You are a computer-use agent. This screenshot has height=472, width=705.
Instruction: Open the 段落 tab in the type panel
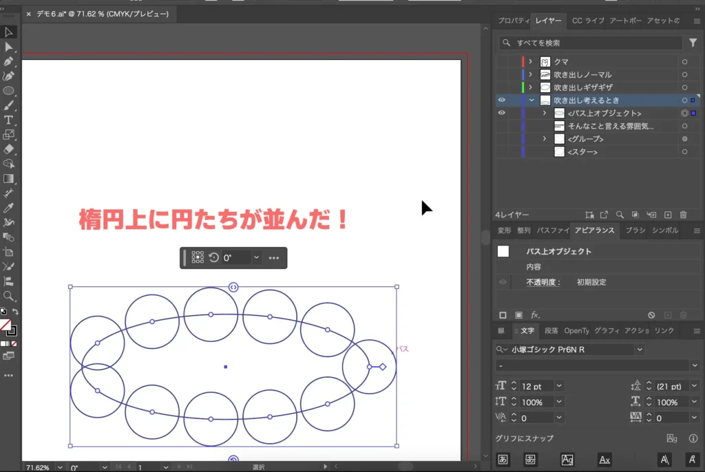point(553,331)
